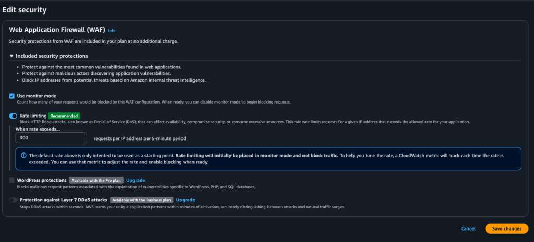Click the Save changes button
This screenshot has width=534, height=242.
click(506, 228)
